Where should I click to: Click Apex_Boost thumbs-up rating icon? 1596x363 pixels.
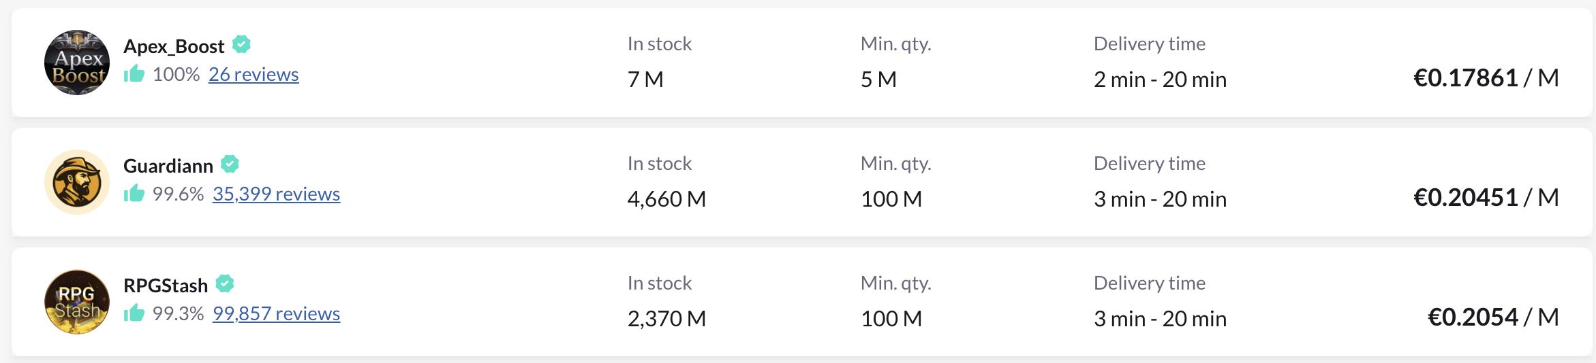tap(134, 73)
